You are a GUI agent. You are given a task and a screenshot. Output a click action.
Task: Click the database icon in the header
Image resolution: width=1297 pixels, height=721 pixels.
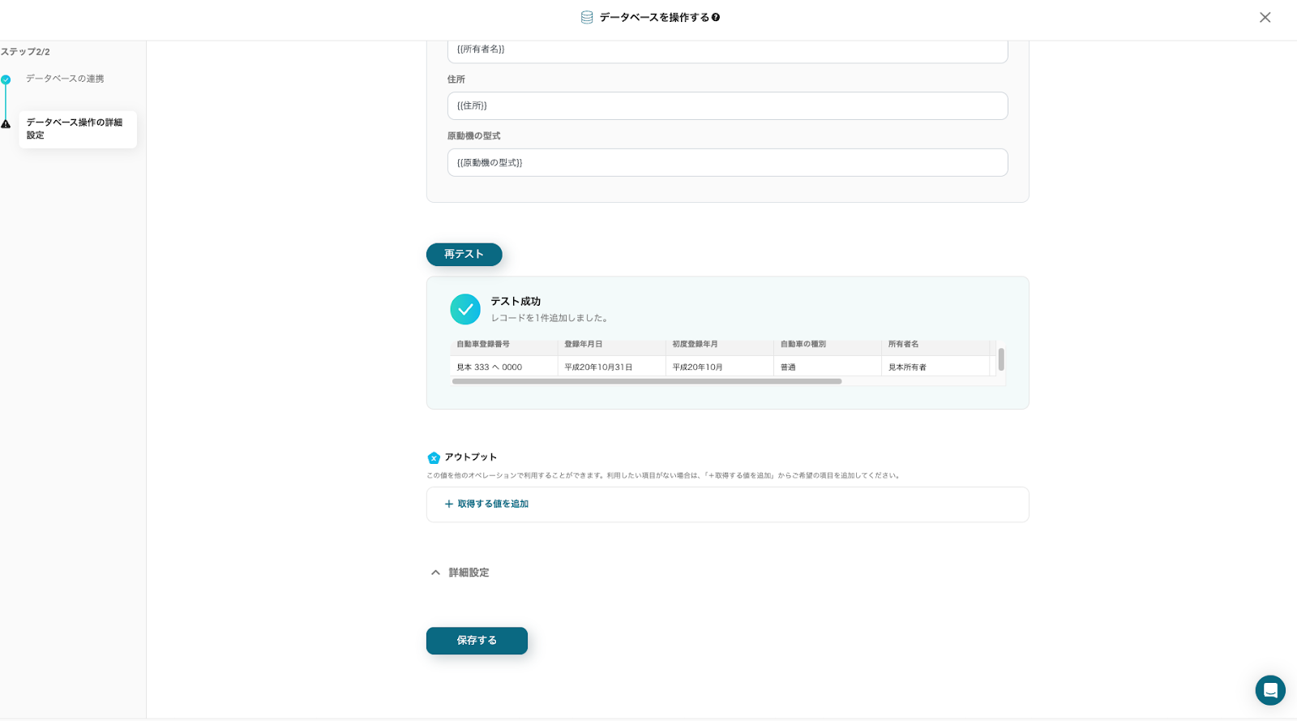pyautogui.click(x=587, y=17)
